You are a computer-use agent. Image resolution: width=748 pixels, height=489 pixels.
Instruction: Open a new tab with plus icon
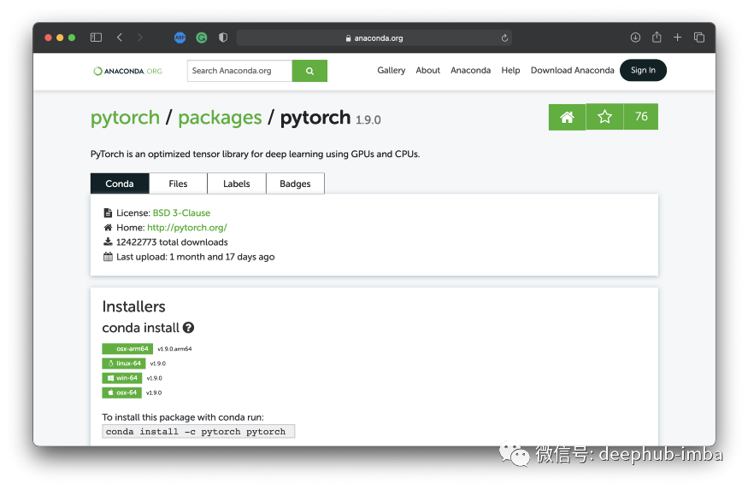(677, 38)
